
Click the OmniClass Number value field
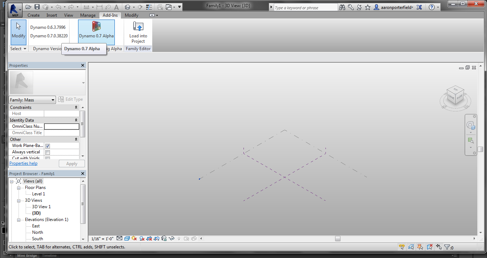62,126
